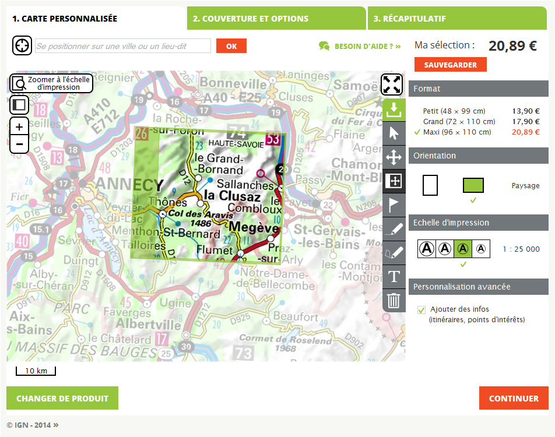
Task: Zoom to print scale button
Action: (x=51, y=83)
